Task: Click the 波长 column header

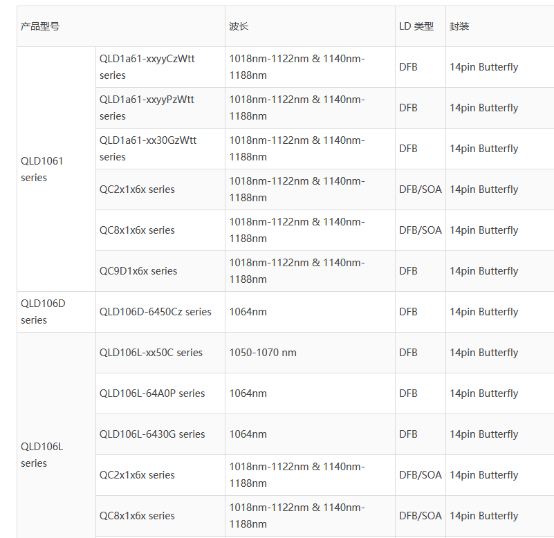Action: click(239, 26)
